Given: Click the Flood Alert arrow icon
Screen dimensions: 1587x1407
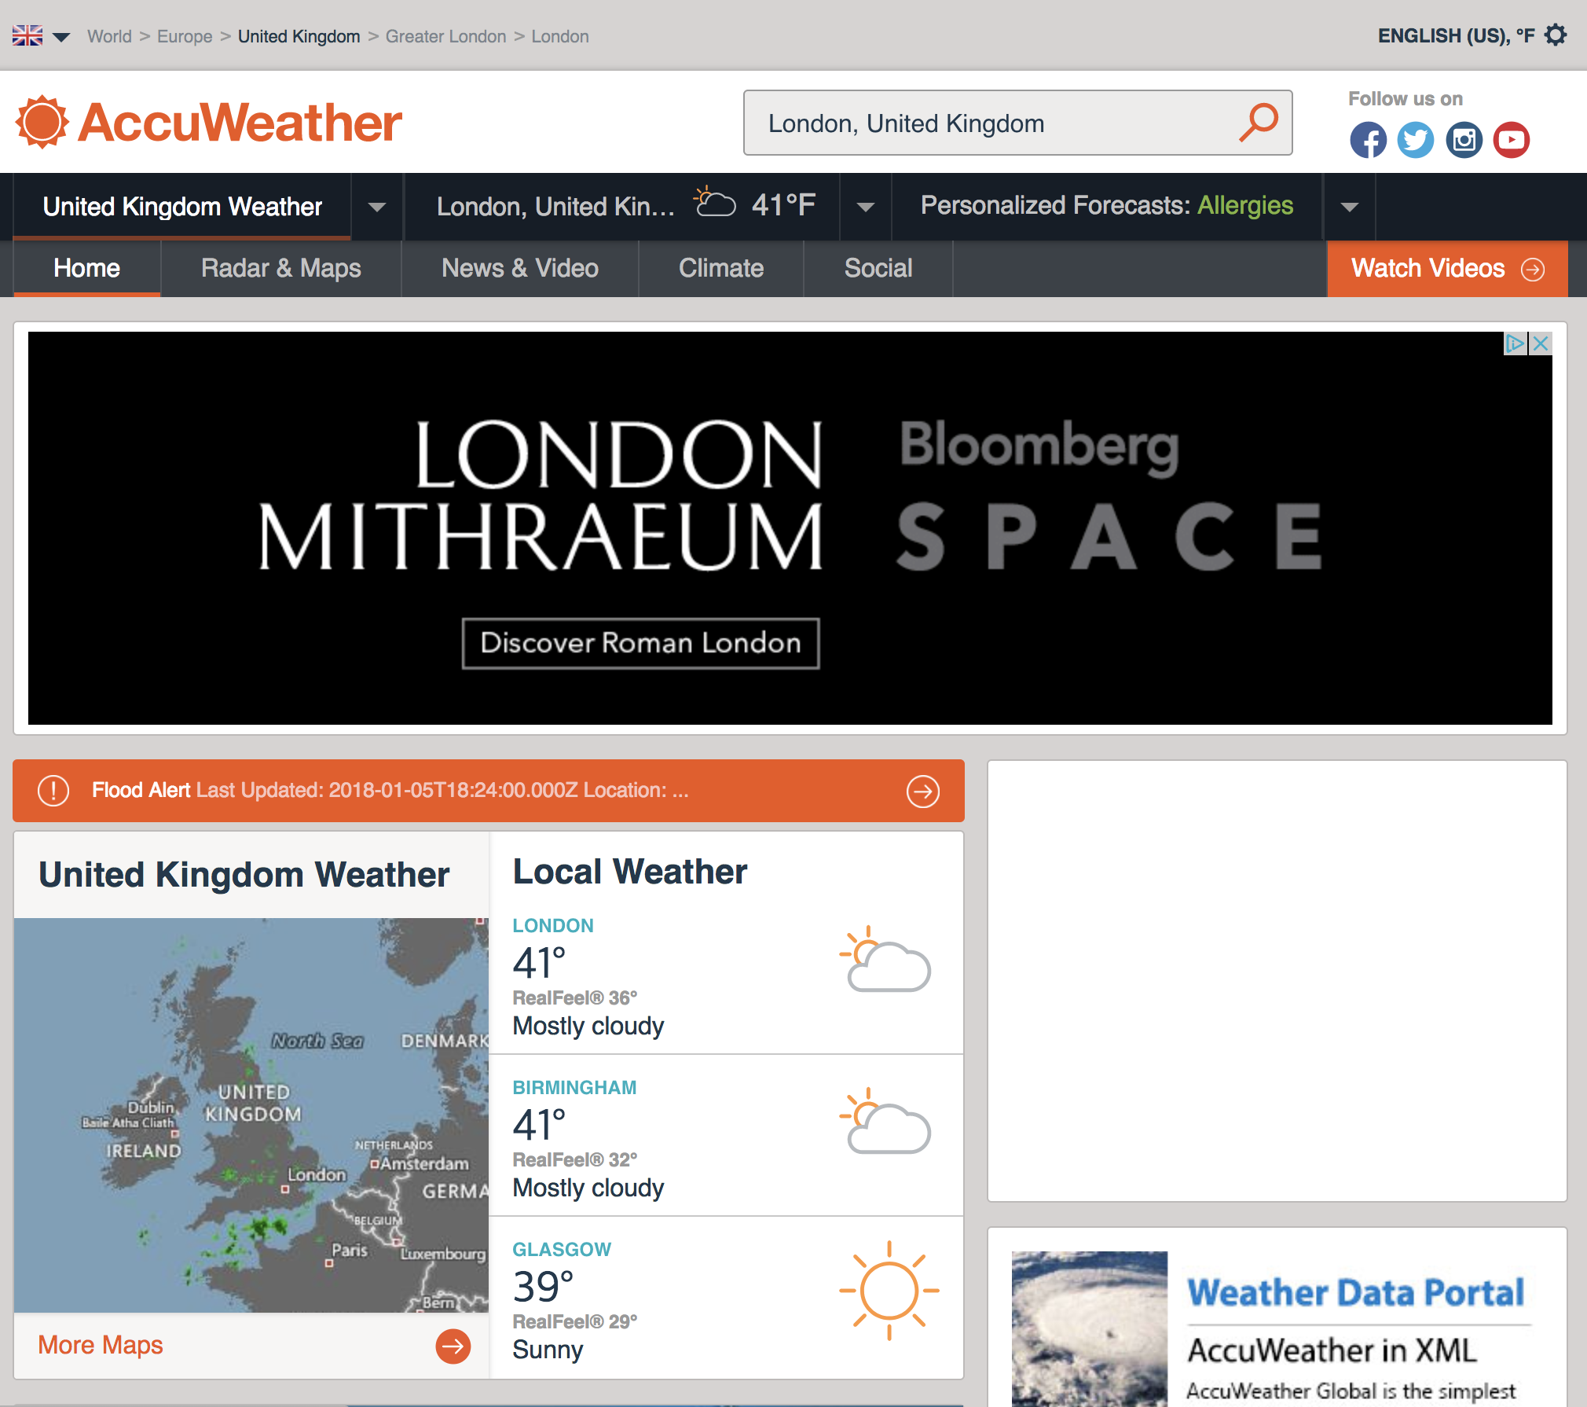Looking at the screenshot, I should (x=923, y=791).
